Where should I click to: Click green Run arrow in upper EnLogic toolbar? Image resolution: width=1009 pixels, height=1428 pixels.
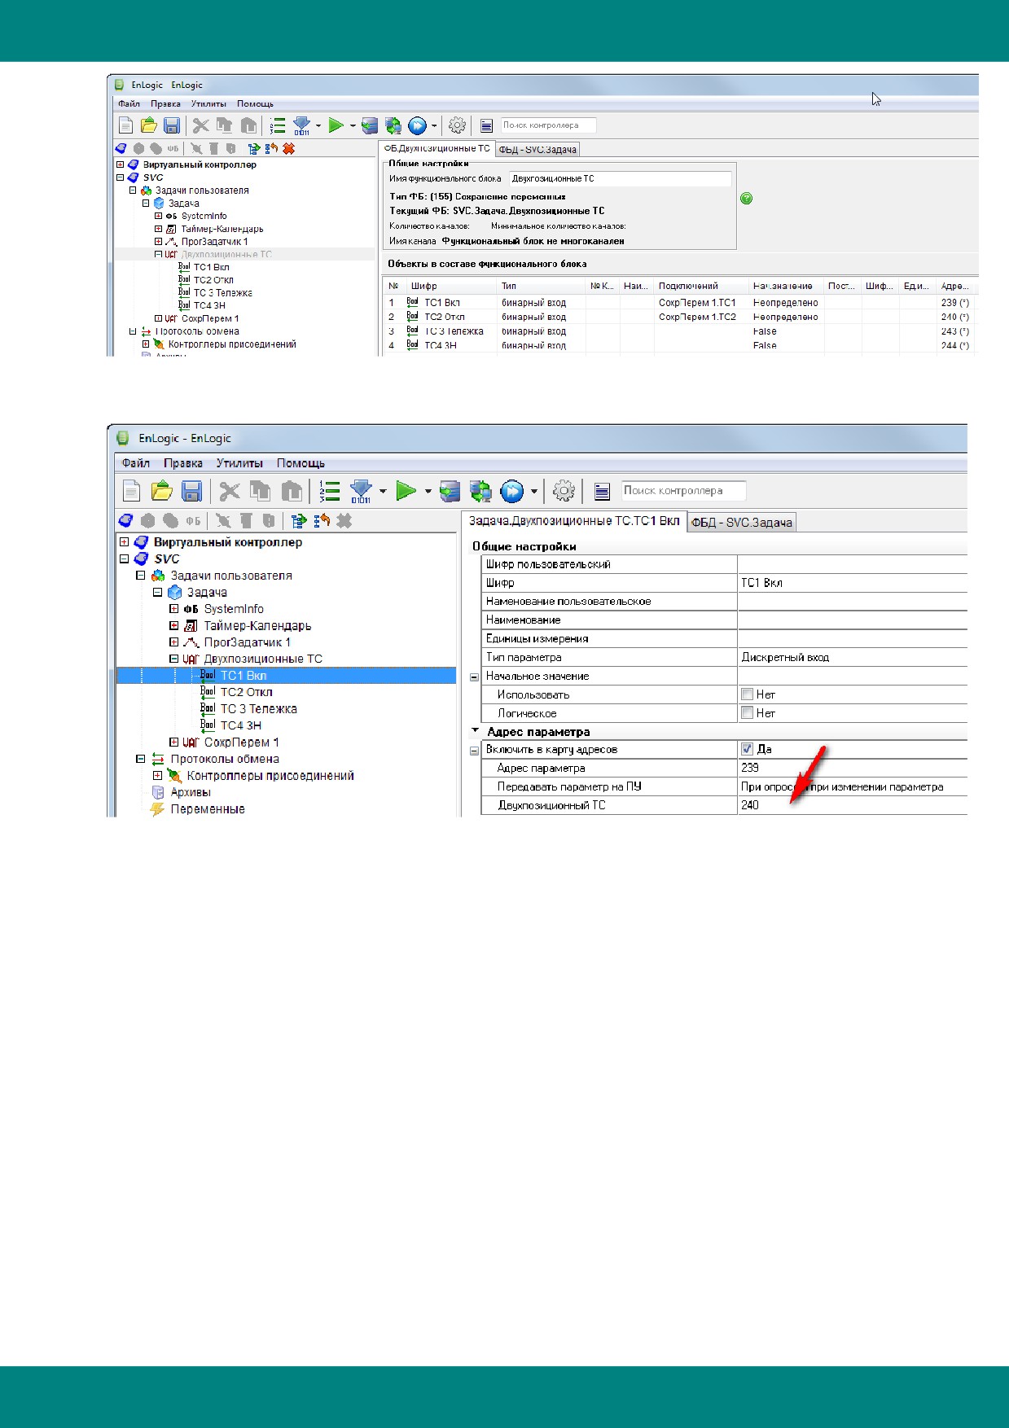(x=336, y=125)
